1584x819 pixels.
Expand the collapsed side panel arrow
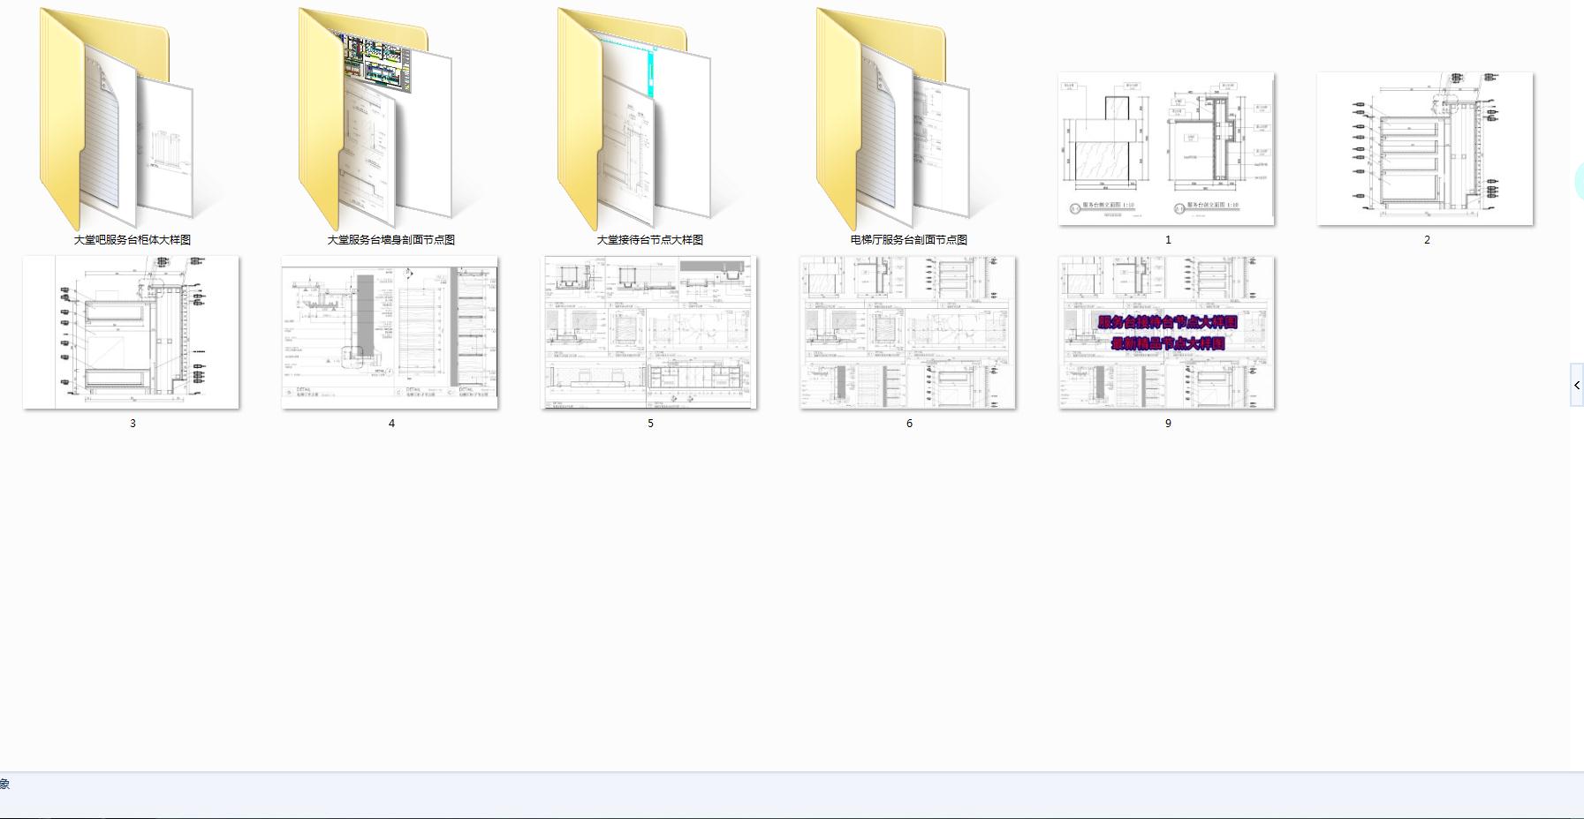(x=1577, y=385)
